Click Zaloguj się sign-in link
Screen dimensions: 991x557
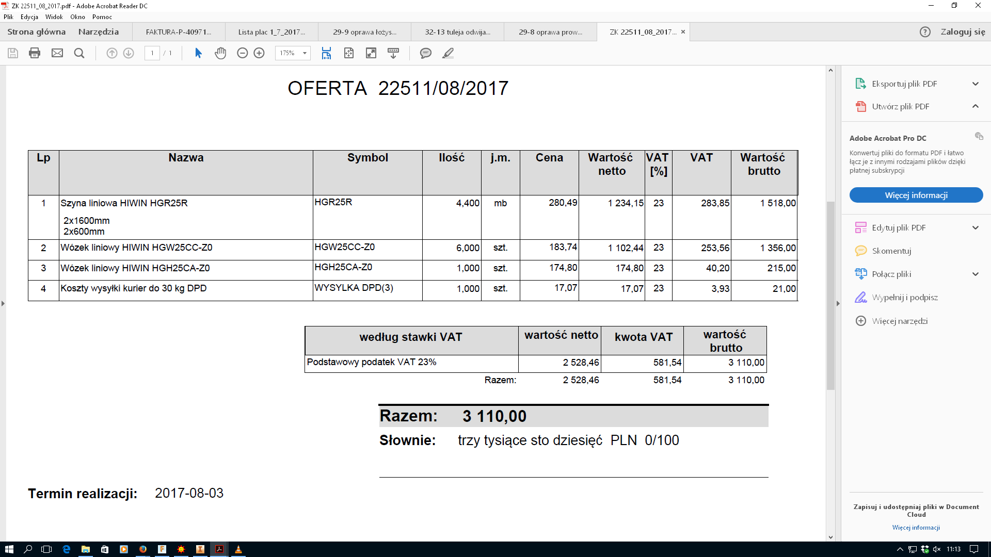pos(963,32)
